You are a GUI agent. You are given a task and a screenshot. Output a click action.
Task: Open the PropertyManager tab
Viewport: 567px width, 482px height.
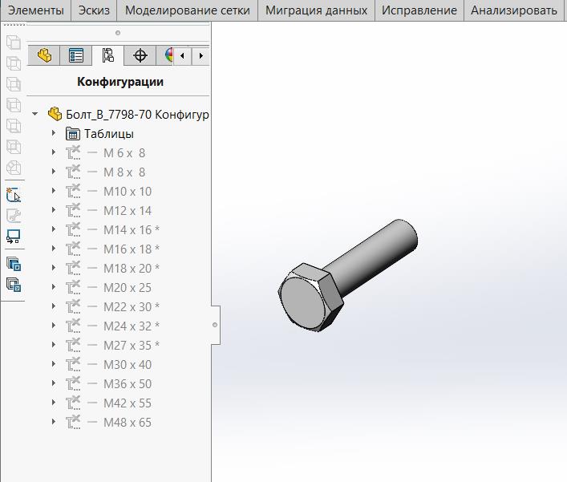pos(76,55)
